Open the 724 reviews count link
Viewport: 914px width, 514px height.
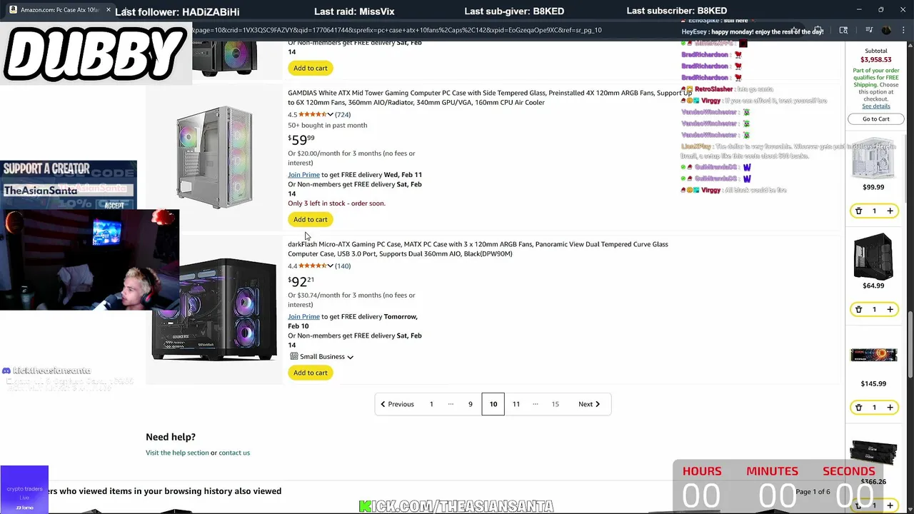click(x=343, y=114)
